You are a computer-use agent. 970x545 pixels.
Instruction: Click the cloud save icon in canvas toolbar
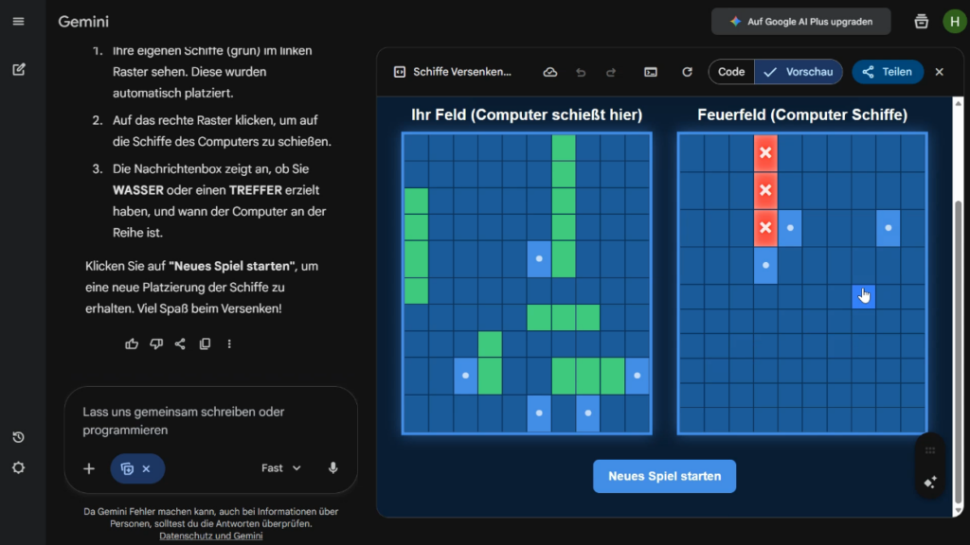[550, 72]
